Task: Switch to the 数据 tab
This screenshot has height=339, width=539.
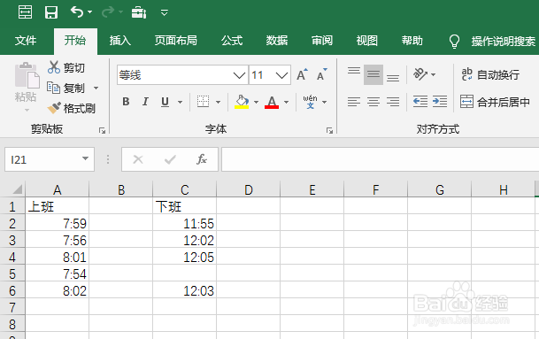Action: coord(277,41)
